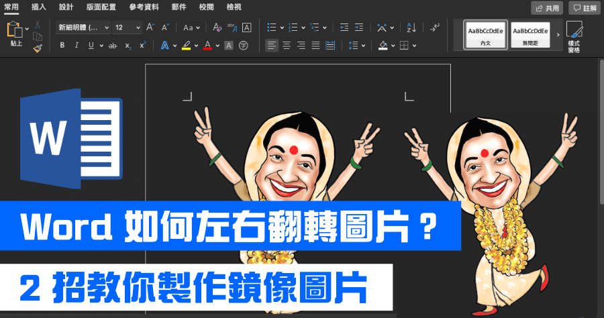Expand borders dropdown arrow

pyautogui.click(x=415, y=46)
